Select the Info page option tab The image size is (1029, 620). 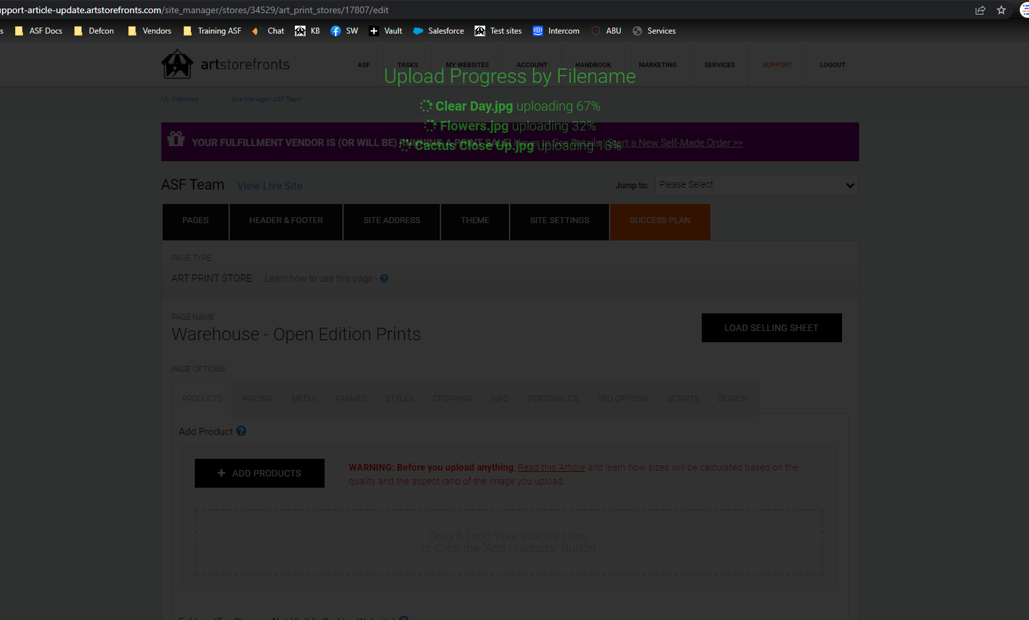[500, 399]
